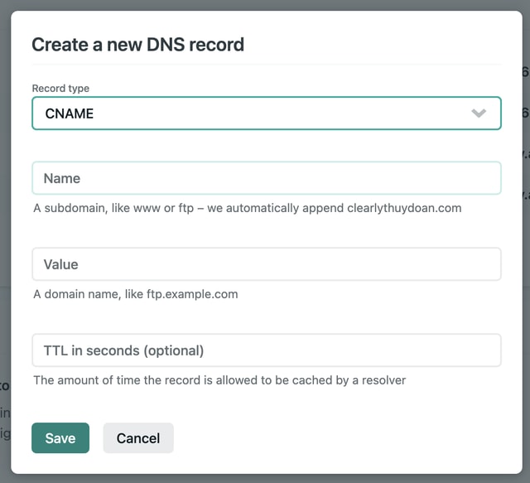Focus the Name input field

tap(267, 178)
